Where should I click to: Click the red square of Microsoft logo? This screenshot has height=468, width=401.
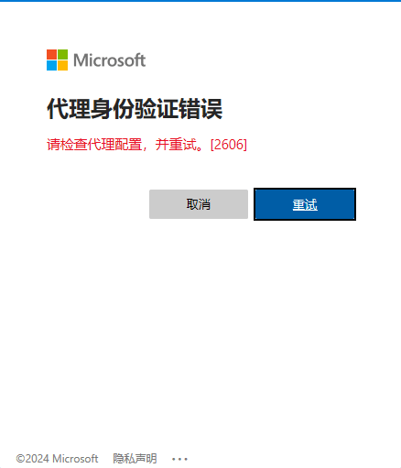51,54
